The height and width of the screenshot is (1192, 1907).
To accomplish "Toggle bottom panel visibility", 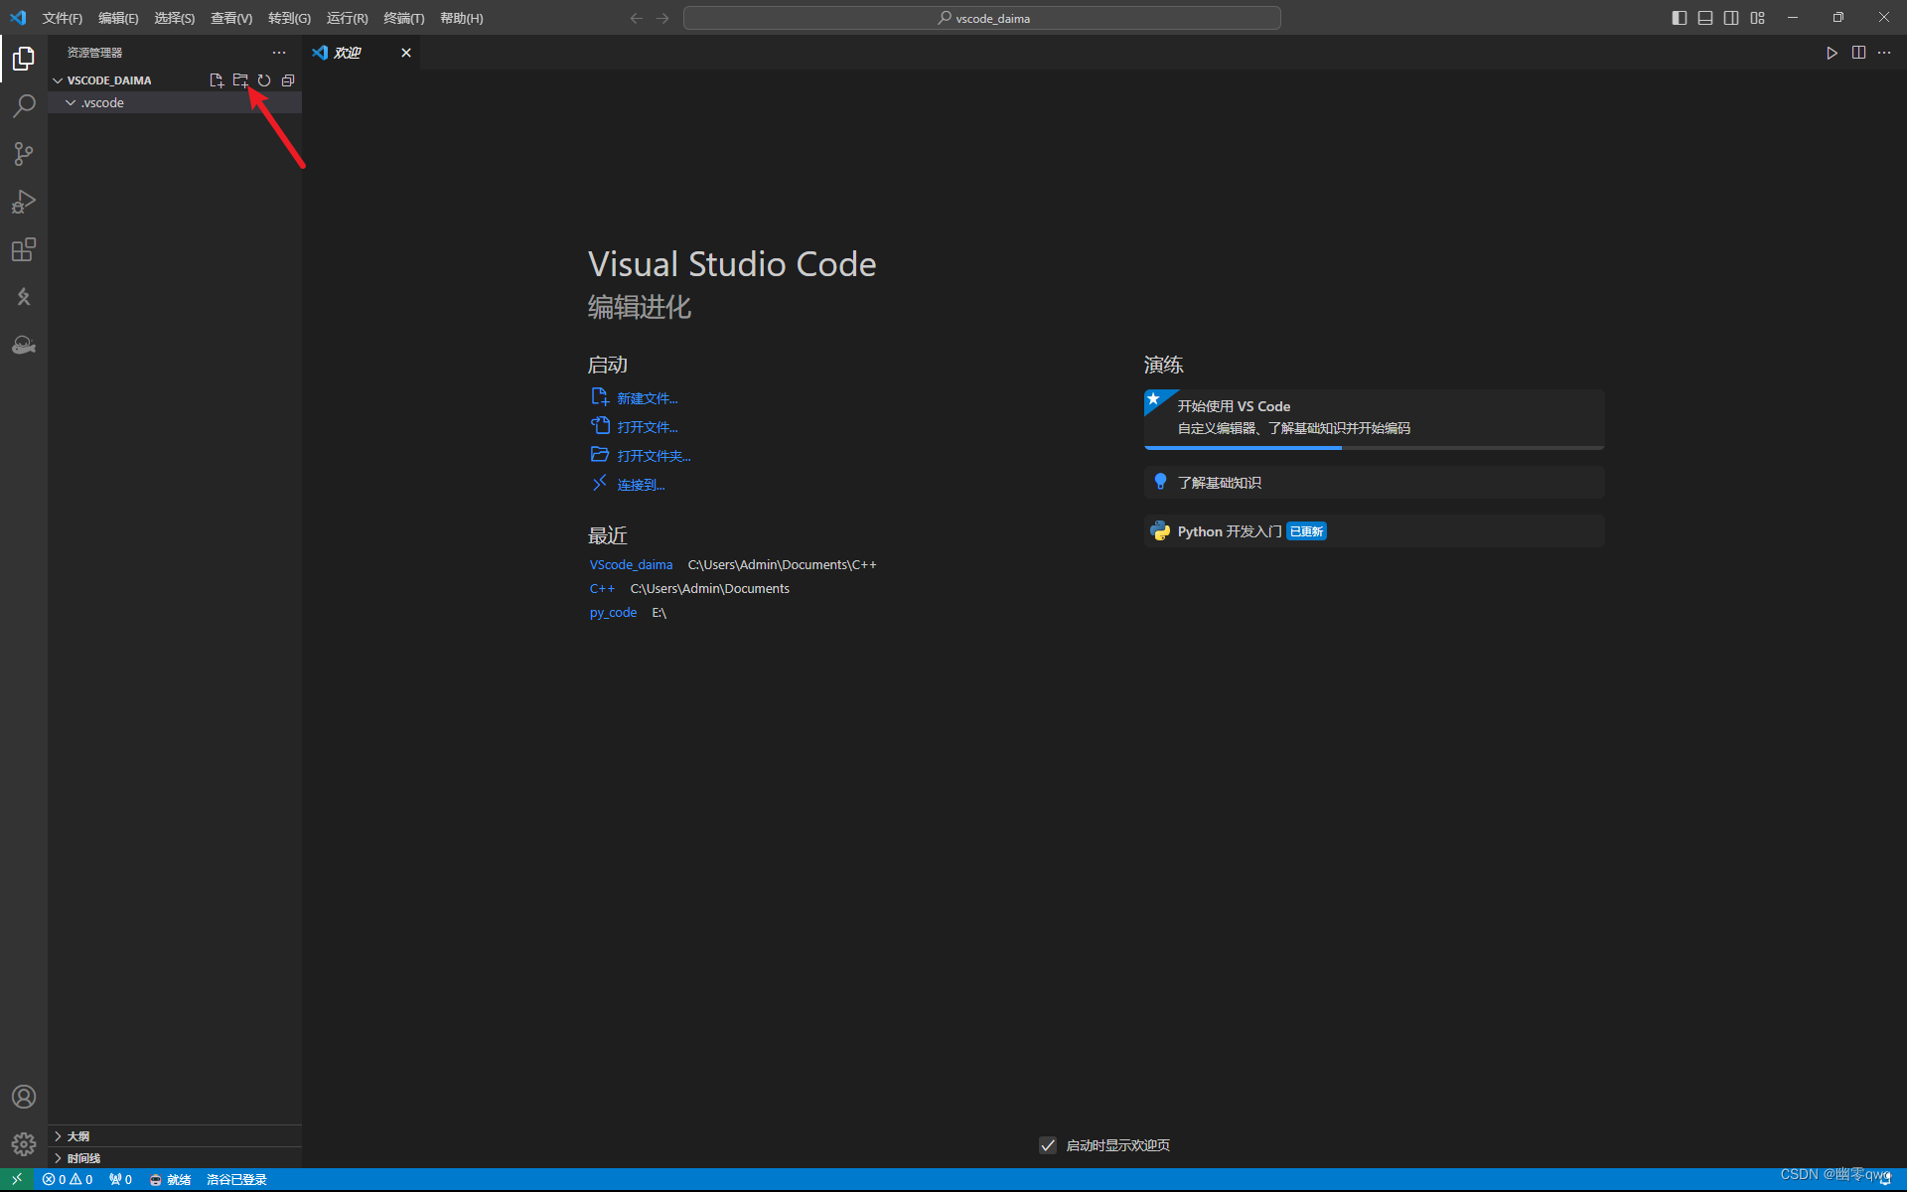I will pos(1705,18).
